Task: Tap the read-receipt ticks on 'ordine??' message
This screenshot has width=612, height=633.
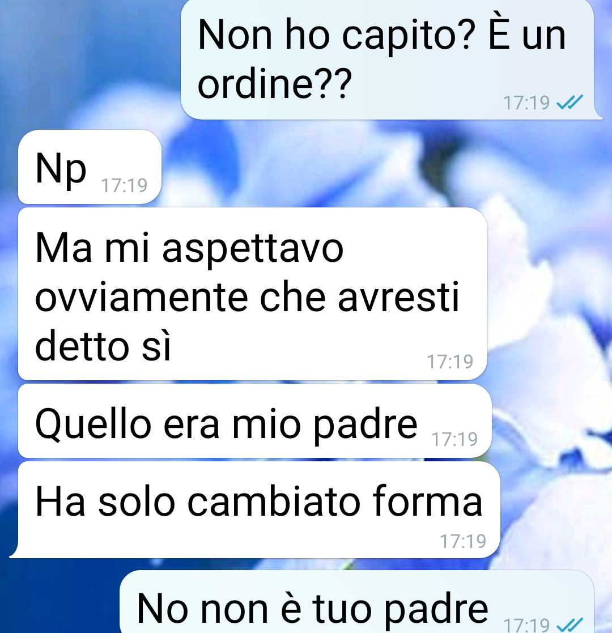Action: [569, 102]
